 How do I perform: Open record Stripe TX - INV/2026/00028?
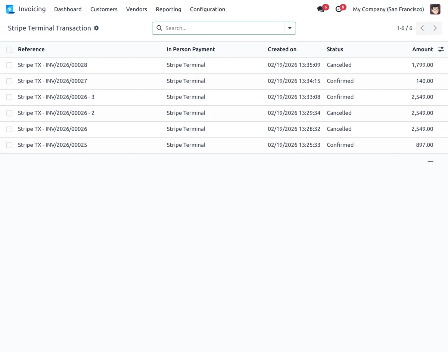pyautogui.click(x=52, y=65)
